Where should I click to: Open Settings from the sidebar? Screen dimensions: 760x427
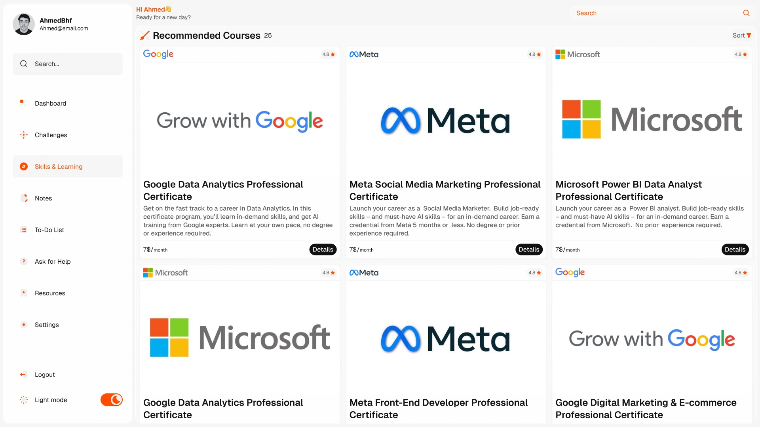pyautogui.click(x=68, y=325)
